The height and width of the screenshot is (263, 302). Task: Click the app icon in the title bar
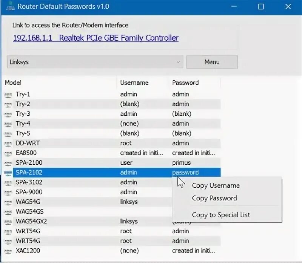click(x=10, y=6)
